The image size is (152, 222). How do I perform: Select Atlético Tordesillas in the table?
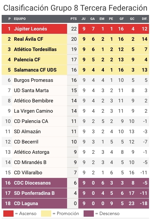[x=35, y=49]
